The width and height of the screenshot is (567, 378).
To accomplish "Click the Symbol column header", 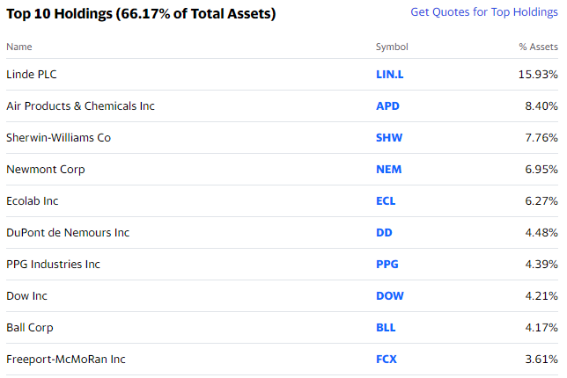I will [392, 47].
